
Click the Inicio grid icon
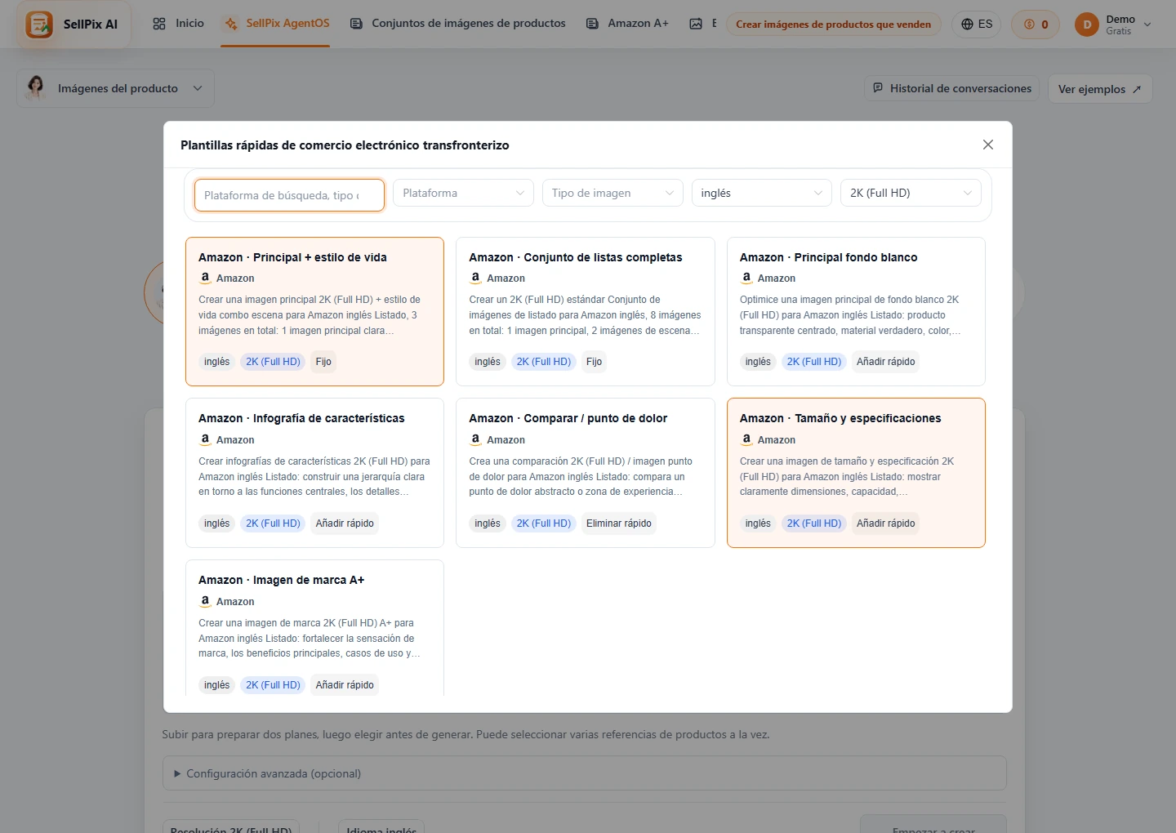[159, 24]
